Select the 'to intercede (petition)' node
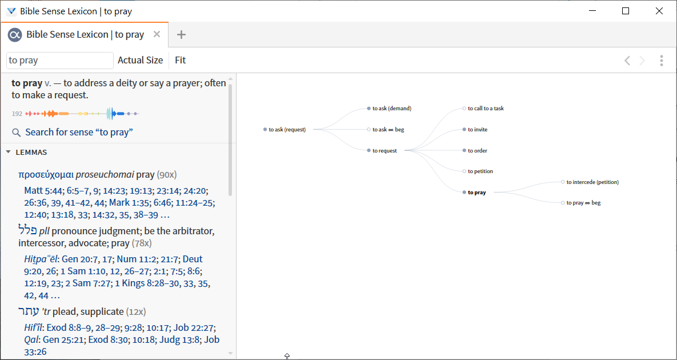The height and width of the screenshot is (360, 677). click(592, 182)
